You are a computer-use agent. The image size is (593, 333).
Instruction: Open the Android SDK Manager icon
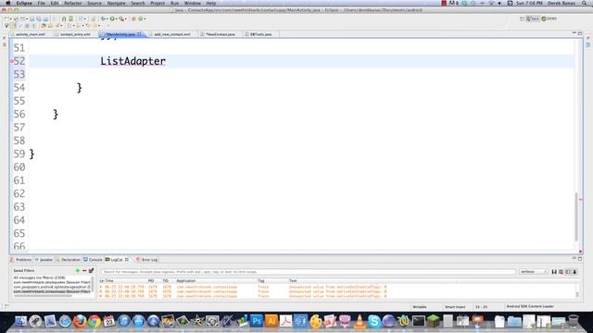[64, 18]
